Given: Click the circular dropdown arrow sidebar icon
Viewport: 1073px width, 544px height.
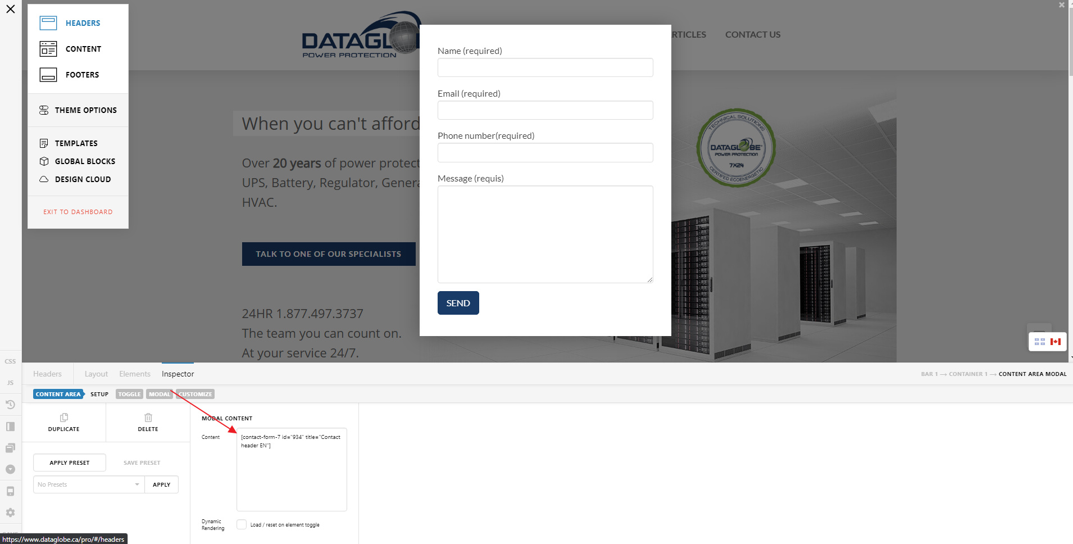Looking at the screenshot, I should pos(10,469).
